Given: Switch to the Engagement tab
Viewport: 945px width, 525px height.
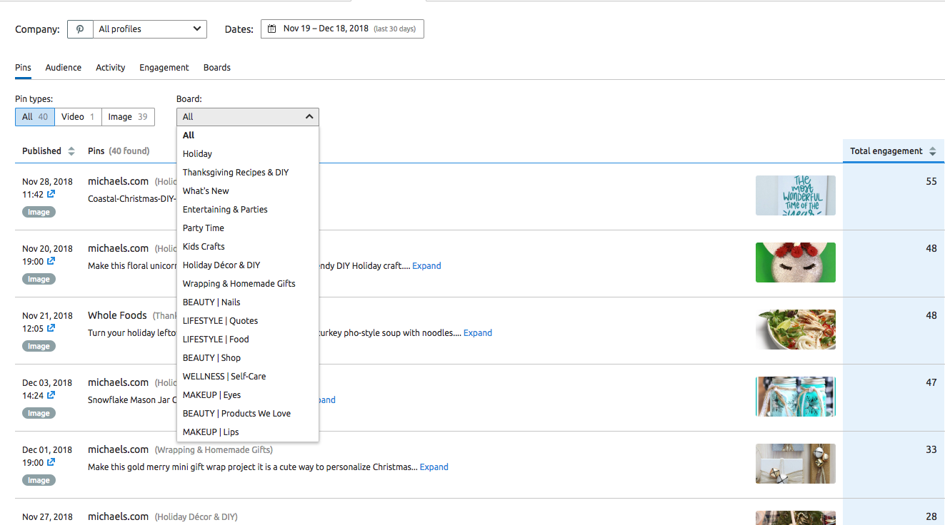Looking at the screenshot, I should tap(164, 68).
